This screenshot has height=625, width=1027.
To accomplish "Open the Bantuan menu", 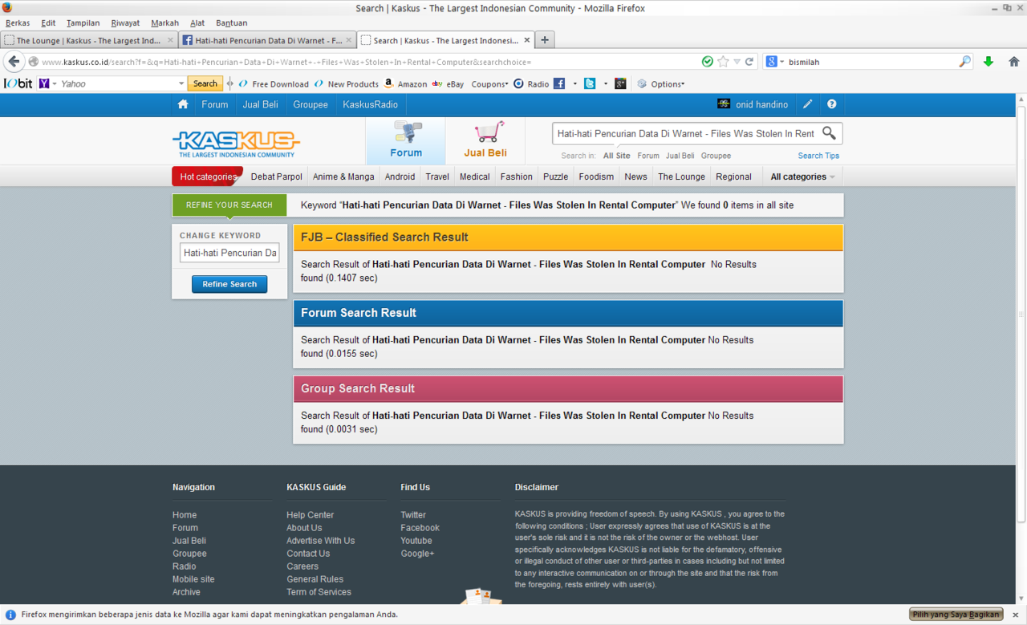I will click(231, 22).
